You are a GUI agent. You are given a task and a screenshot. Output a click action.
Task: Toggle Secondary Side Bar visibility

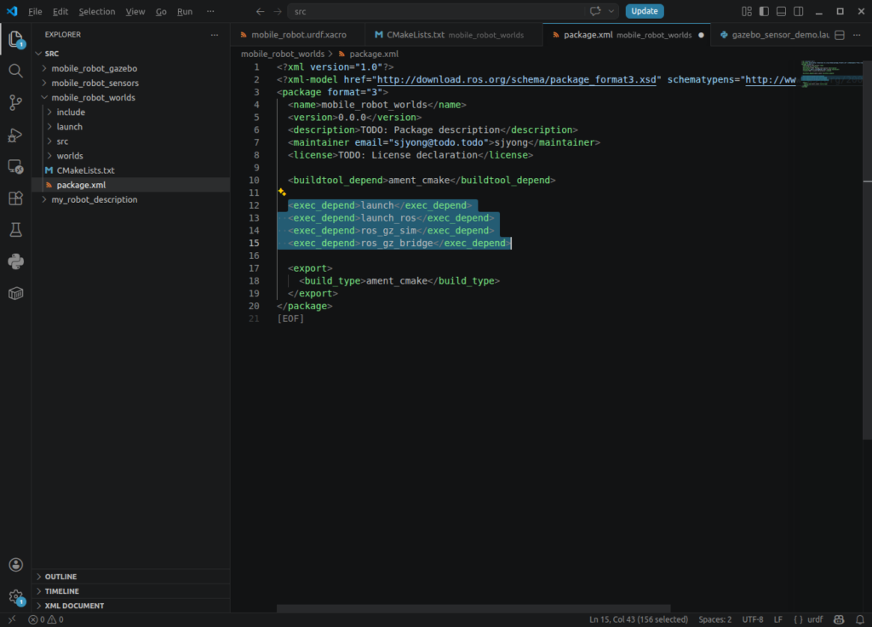pyautogui.click(x=798, y=11)
